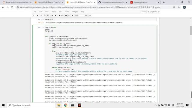Open the File menu in Jupyter
192x108 pixels.
pyautogui.click(x=35, y=12)
